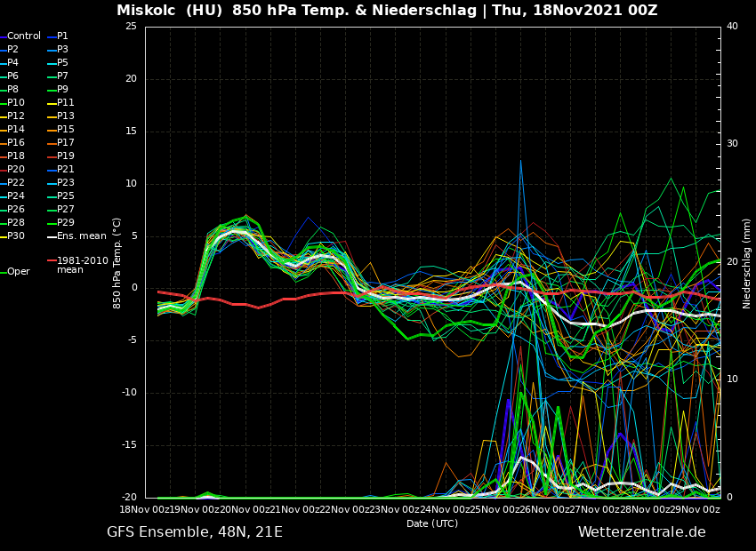Select the P10 legend entry
This screenshot has width=756, height=551.
tap(16, 103)
